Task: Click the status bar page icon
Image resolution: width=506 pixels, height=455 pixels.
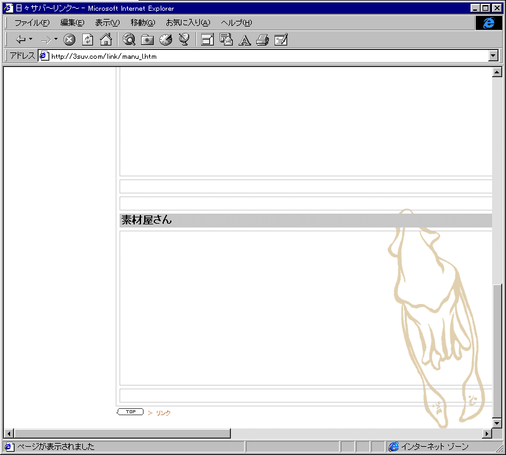Action: coord(9,447)
